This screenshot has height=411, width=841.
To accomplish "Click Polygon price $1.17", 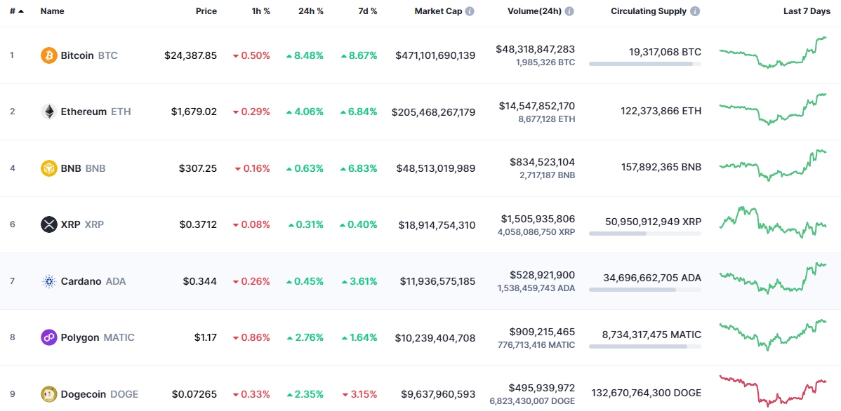I will click(206, 337).
